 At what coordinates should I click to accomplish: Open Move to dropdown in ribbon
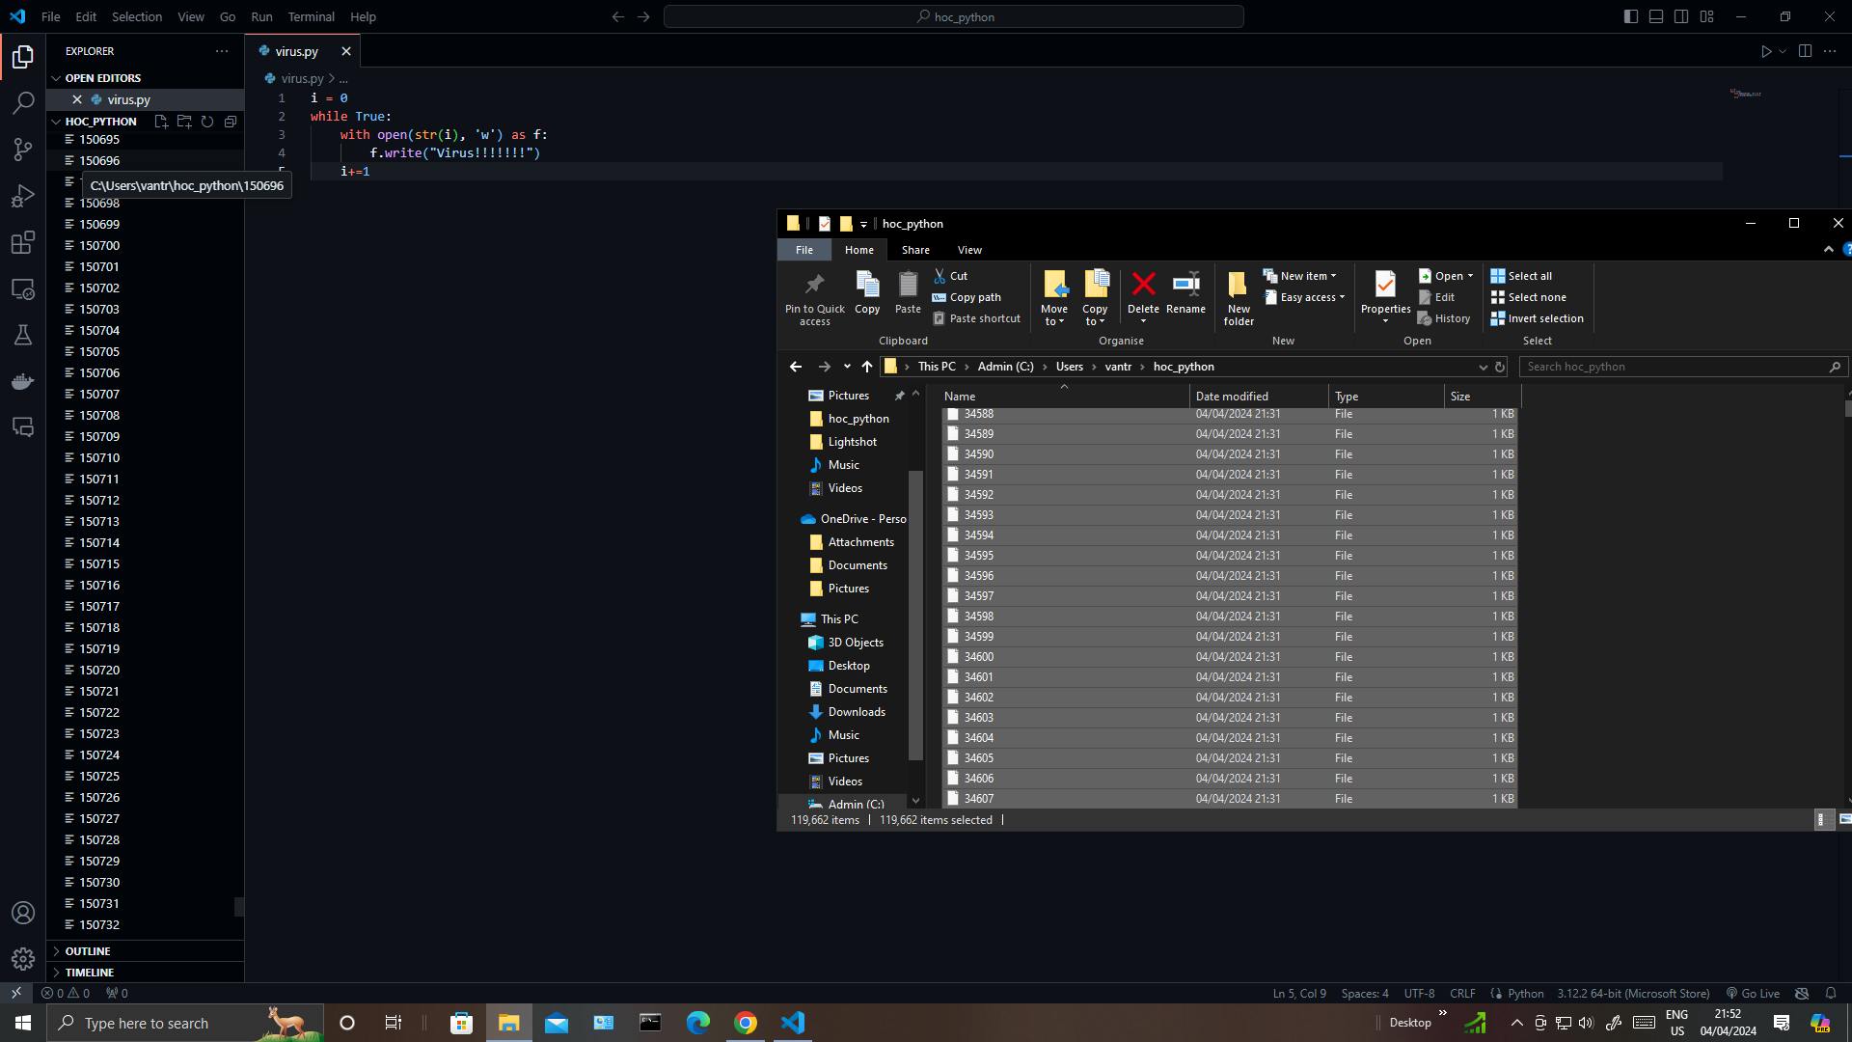(1054, 298)
